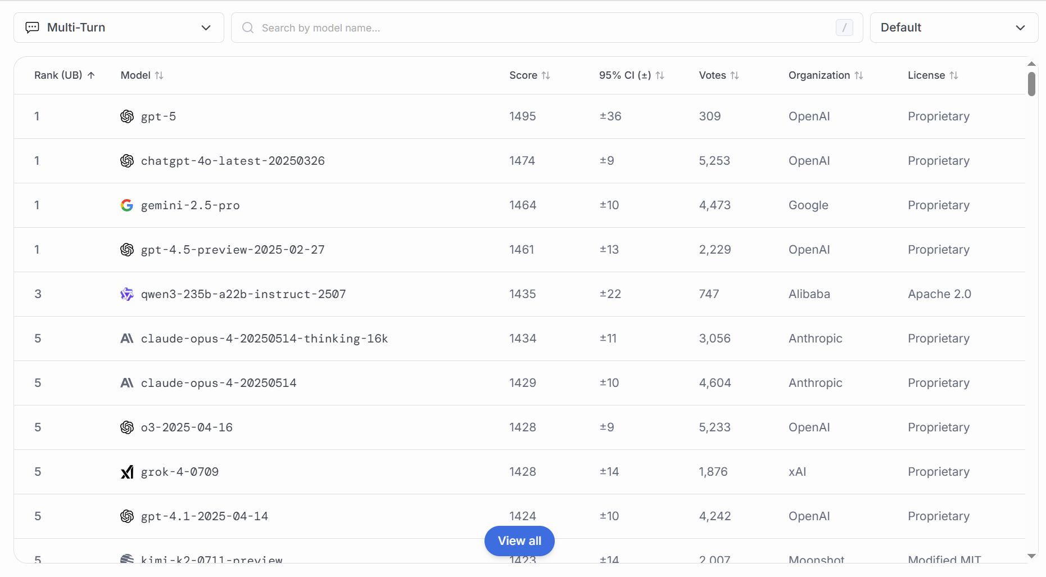The width and height of the screenshot is (1046, 577).
Task: Click the License column header
Action: coord(933,75)
